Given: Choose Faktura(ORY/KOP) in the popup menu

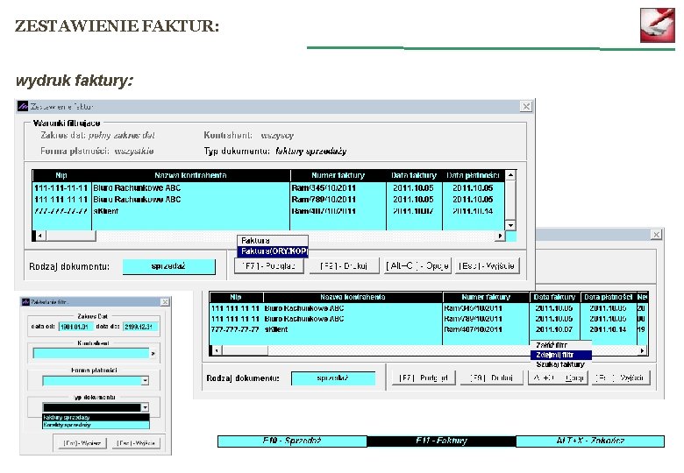Looking at the screenshot, I should click(273, 251).
